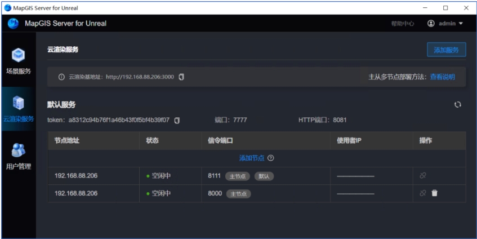
Task: Show help tooltip beside 添加节点
Action: coord(271,158)
